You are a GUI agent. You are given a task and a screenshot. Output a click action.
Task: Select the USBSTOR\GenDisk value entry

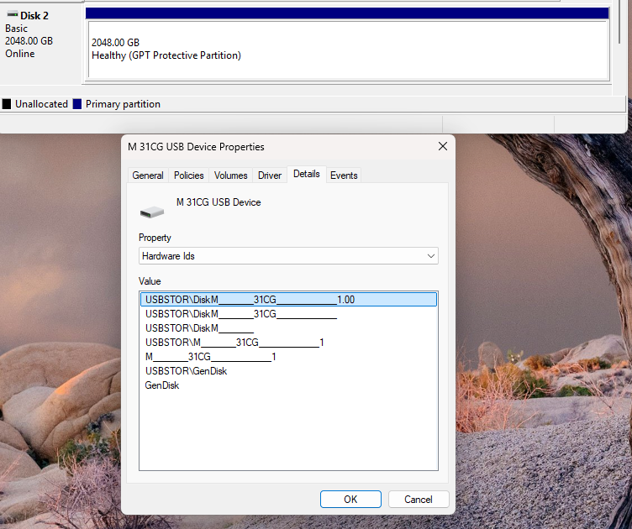pos(186,371)
